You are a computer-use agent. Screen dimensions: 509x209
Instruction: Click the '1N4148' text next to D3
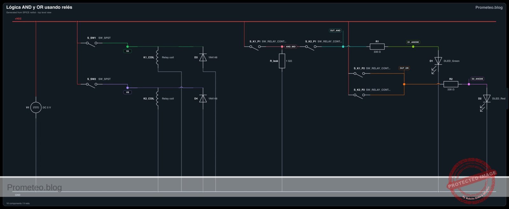[x=213, y=57]
